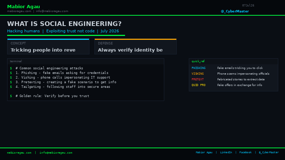Click 'July 2026' subtitle text
This screenshot has width=285, height=160.
(x=110, y=31)
